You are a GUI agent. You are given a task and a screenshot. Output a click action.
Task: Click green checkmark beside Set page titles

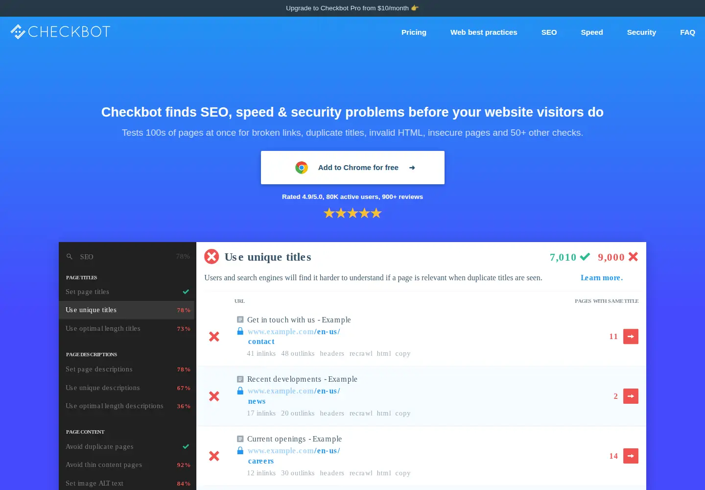[186, 292]
